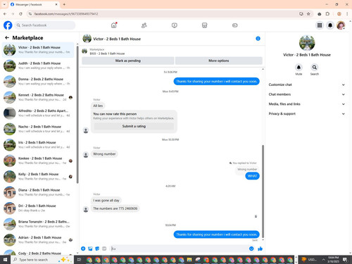Open Victor - 2 Beds 1 Bath House chat
This screenshot has height=264, width=352.
(x=38, y=50)
